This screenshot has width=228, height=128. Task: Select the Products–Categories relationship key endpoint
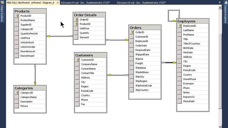tap(35, 83)
